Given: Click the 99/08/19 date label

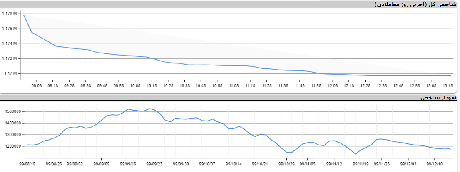Looking at the screenshot, I should (x=28, y=164).
